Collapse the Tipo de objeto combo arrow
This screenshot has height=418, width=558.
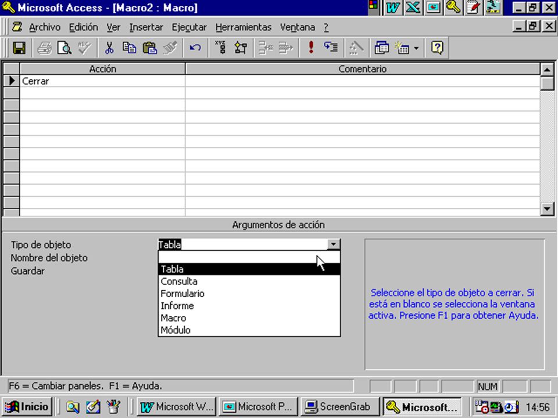tap(333, 244)
